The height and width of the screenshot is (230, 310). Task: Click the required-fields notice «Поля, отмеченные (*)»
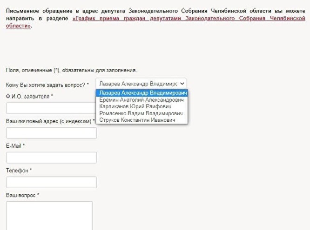(71, 70)
